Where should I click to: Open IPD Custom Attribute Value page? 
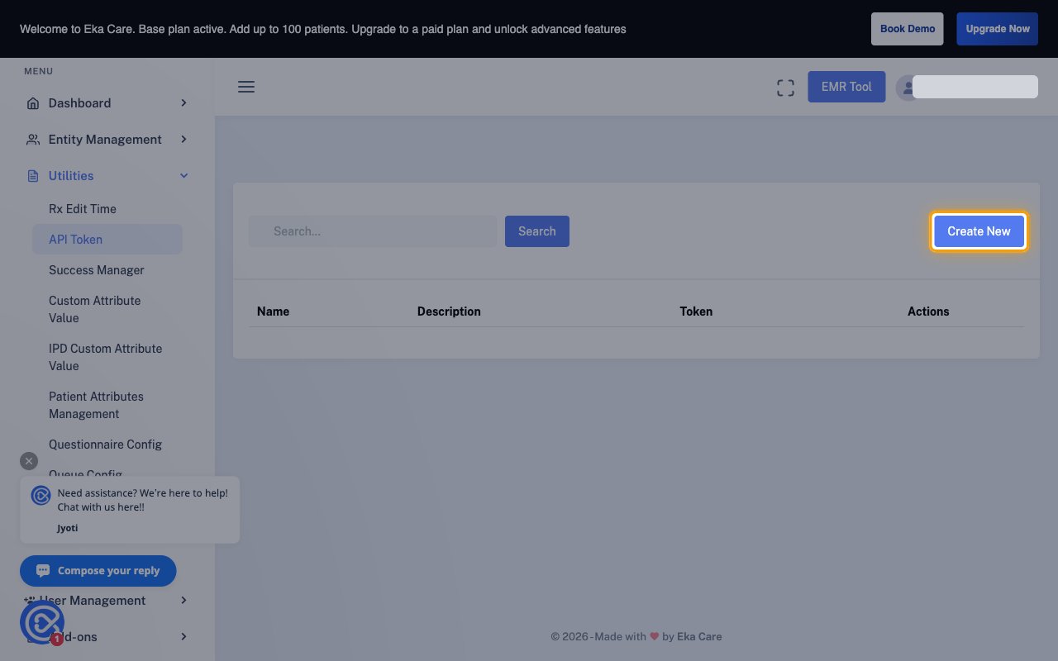pos(106,357)
